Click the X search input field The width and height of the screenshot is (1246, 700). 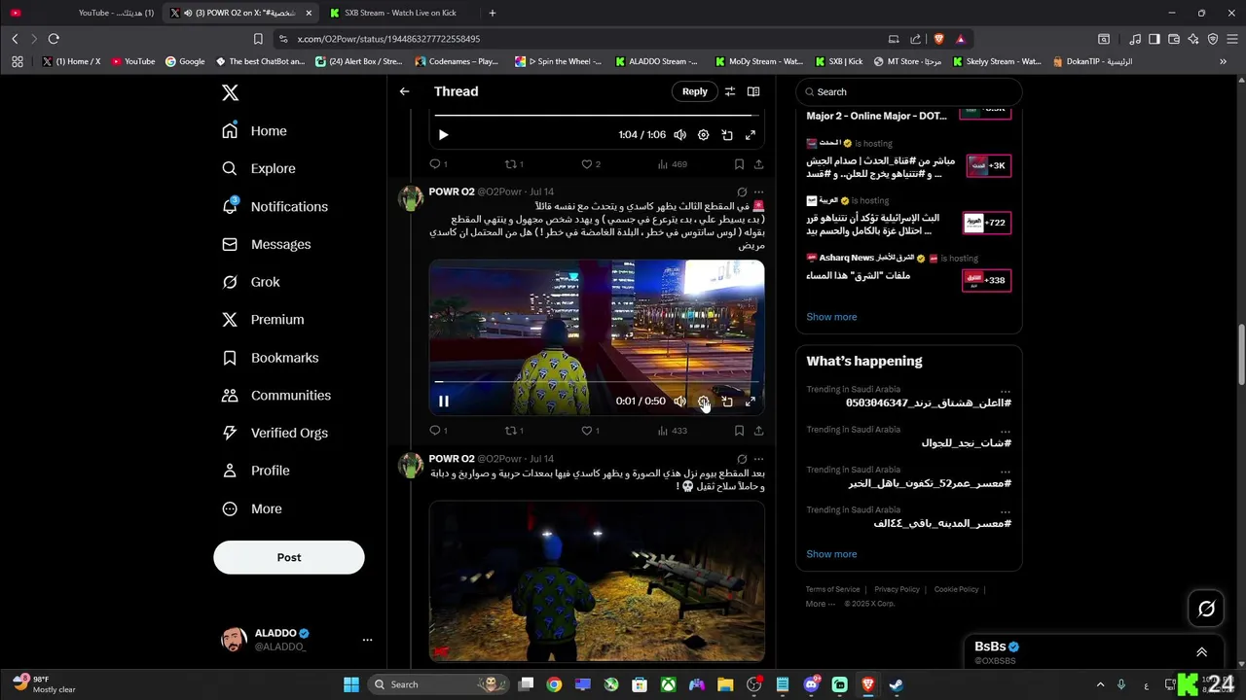click(x=909, y=92)
